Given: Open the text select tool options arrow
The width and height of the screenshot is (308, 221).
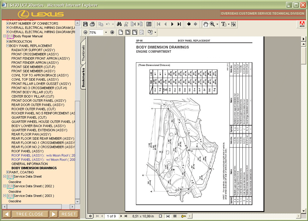Looking at the screenshot, I should pyautogui.click(x=229, y=24).
